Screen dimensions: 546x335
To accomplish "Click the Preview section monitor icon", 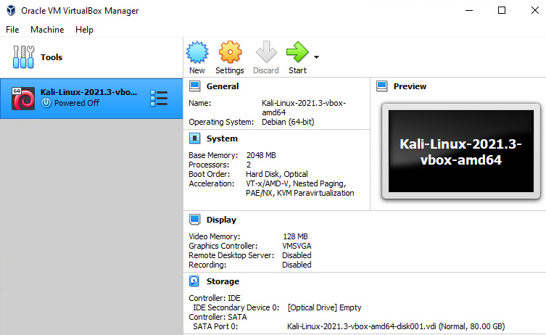I will 382,86.
